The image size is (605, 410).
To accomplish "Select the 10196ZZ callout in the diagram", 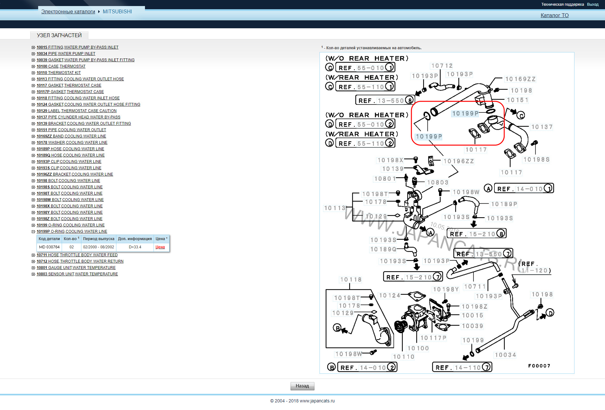I will click(458, 161).
